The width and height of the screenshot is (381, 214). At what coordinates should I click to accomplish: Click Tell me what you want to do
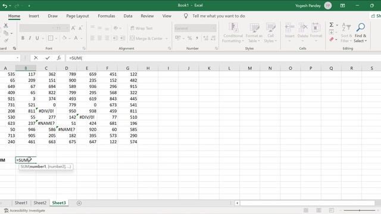pyautogui.click(x=218, y=16)
